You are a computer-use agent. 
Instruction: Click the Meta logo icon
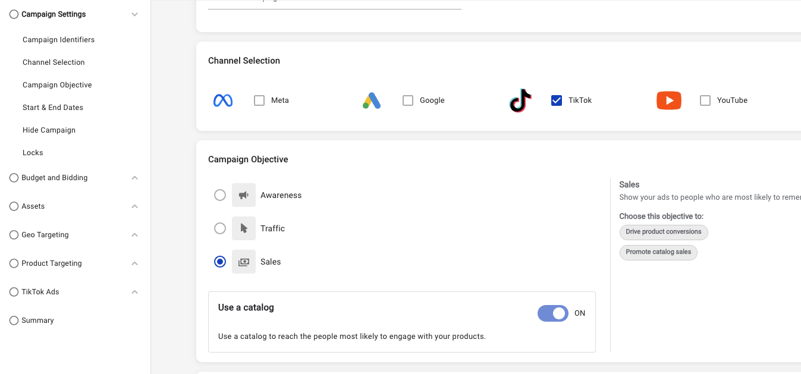(x=222, y=100)
